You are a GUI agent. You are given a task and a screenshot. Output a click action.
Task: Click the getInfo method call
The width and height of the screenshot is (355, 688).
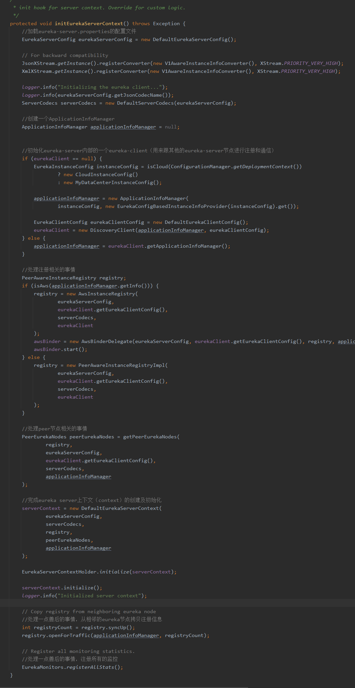(130, 286)
